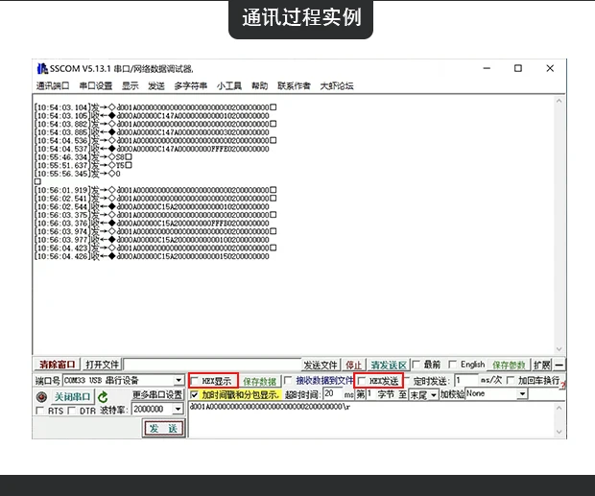Enable the HEX发送 checkbox
595x496 pixels.
pos(362,380)
